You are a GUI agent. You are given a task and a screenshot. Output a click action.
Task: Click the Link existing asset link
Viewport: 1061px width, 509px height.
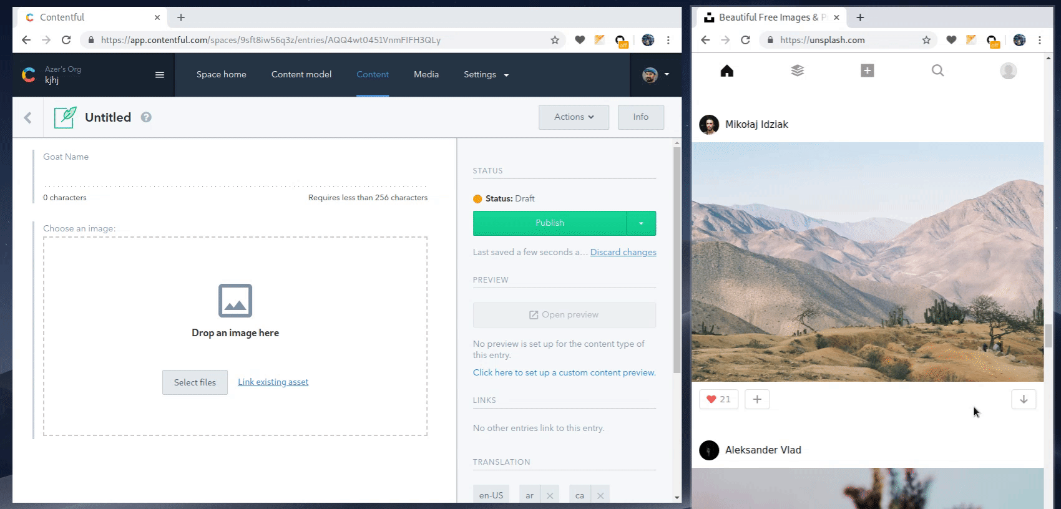coord(273,382)
